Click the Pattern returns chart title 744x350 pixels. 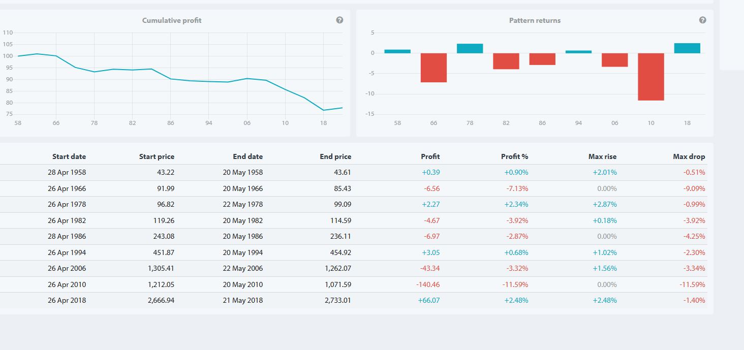(535, 20)
